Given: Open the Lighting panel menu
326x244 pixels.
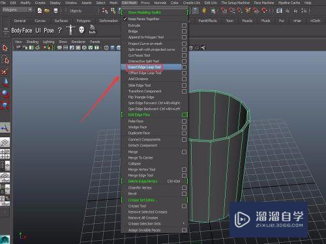Looking at the screenshot, I should (x=48, y=42).
